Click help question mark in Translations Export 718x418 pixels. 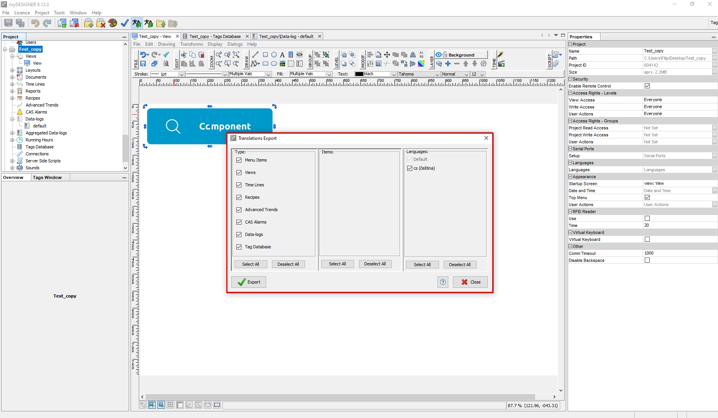pos(443,282)
